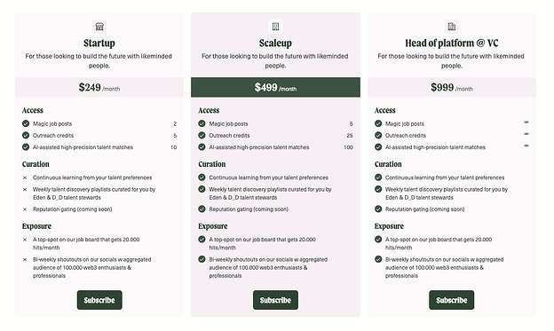Click the office buildings icon above Head of platform

(x=452, y=27)
